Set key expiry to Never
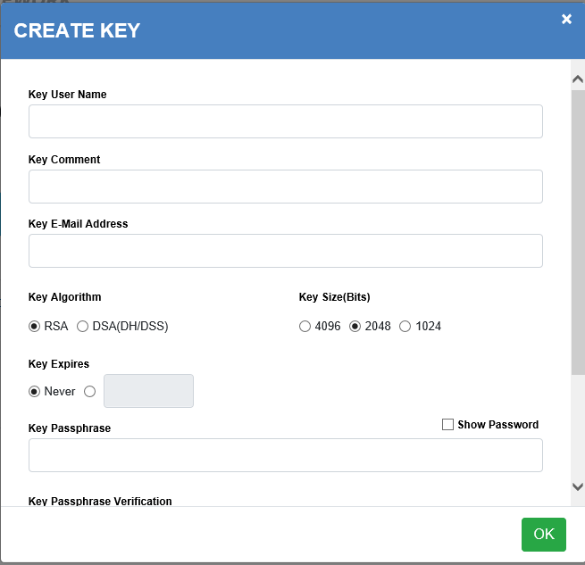585x565 pixels. [x=34, y=391]
